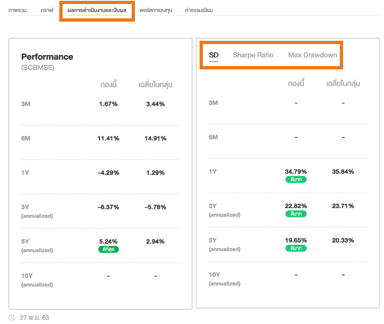Image resolution: width=384 pixels, height=324 pixels.
Task: Go to the พอร์ตการลงทุน tab
Action: coord(155,10)
